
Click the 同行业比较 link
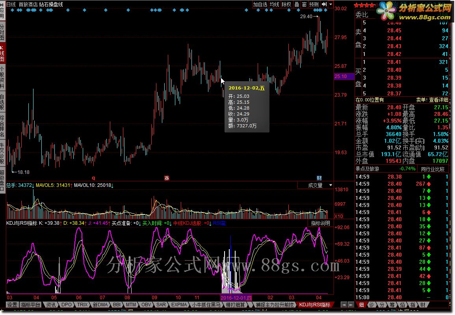[433, 169]
